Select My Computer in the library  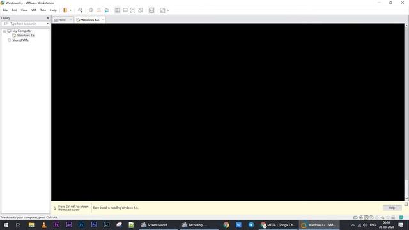coord(22,31)
